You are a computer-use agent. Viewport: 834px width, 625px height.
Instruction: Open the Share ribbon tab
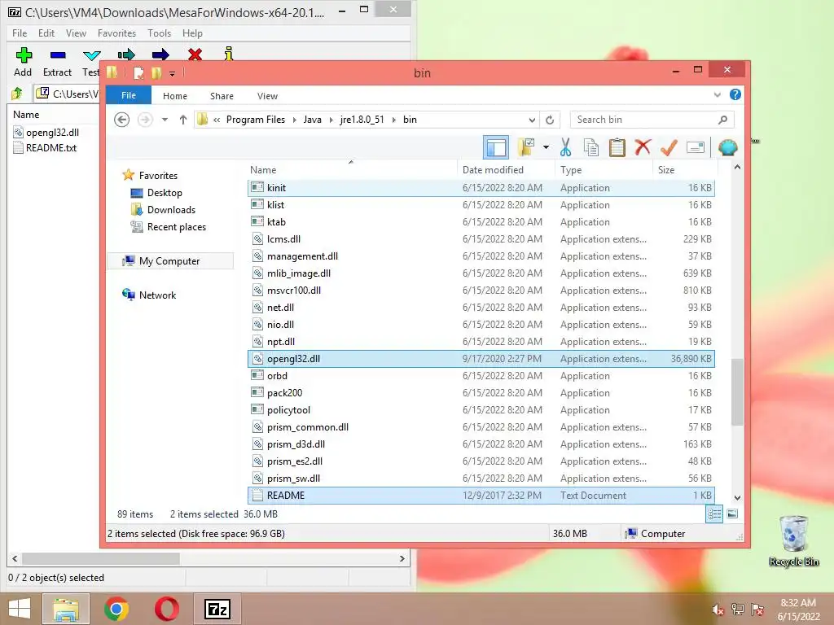[222, 96]
